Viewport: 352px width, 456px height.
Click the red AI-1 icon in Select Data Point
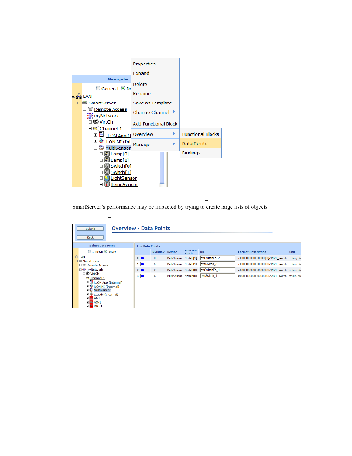click(x=91, y=298)
